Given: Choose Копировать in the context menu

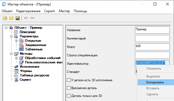Looking at the screenshot, I should click(x=156, y=82).
